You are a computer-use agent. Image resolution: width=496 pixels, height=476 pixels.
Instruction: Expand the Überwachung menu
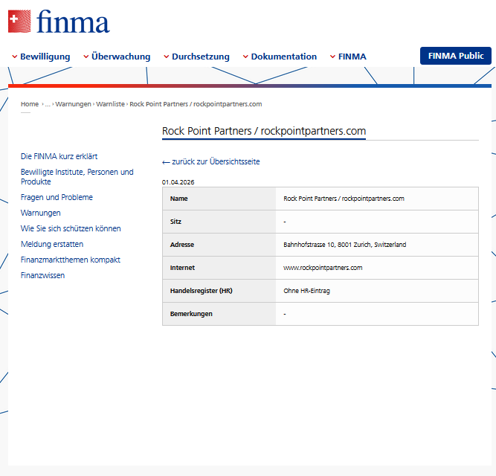(117, 57)
